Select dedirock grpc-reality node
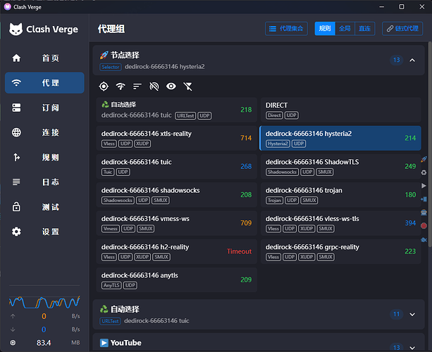 click(341, 251)
